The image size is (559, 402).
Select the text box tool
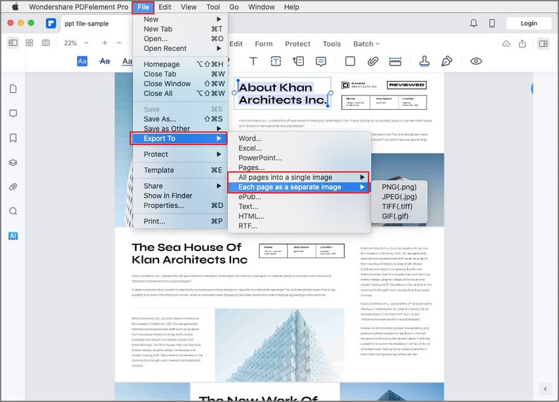pyautogui.click(x=276, y=61)
